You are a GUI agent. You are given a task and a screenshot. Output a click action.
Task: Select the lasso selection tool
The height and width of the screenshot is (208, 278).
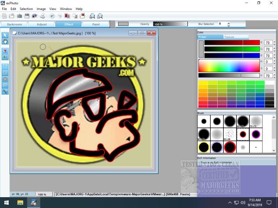5,85
